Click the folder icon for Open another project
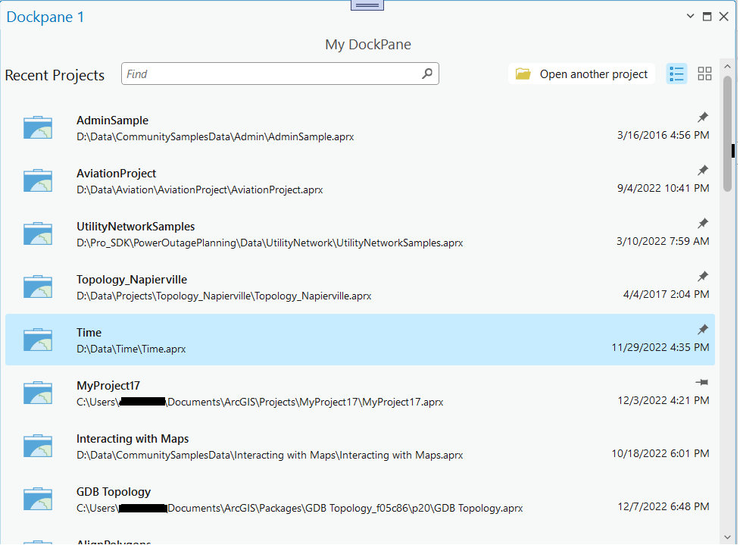 coord(523,74)
